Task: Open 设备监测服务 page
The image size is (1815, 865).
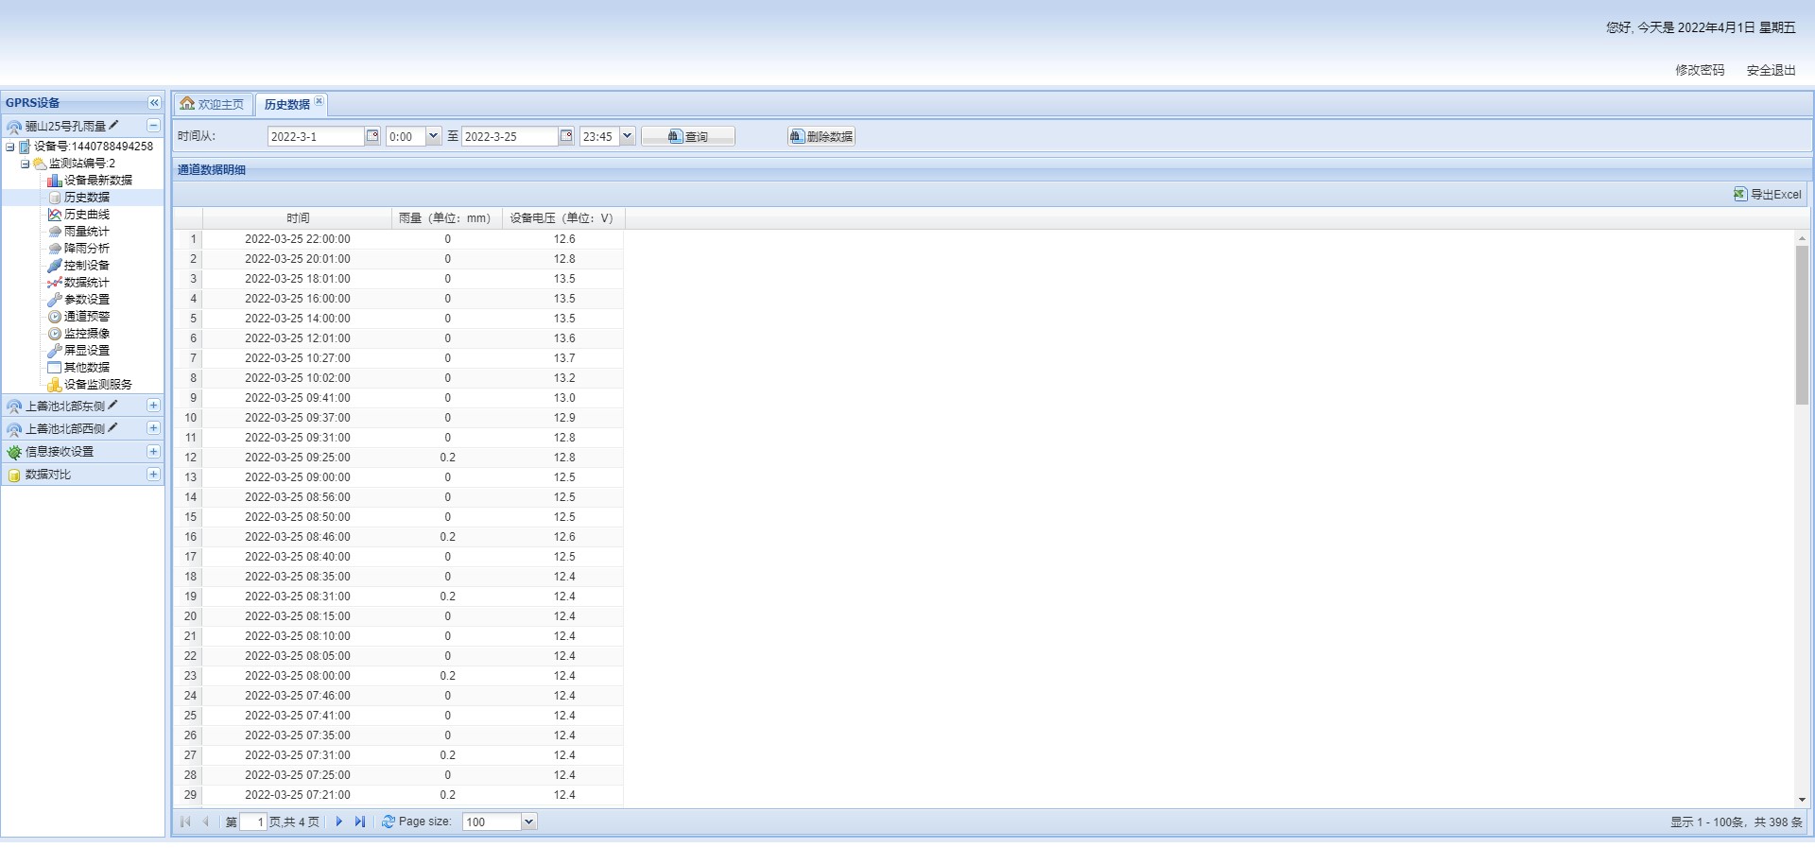Action: (x=98, y=385)
